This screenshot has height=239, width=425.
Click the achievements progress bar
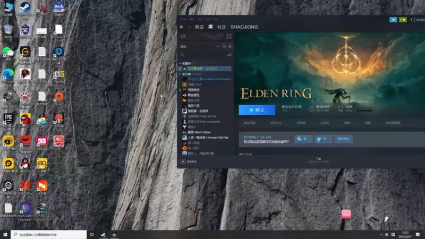pyautogui.click(x=363, y=110)
